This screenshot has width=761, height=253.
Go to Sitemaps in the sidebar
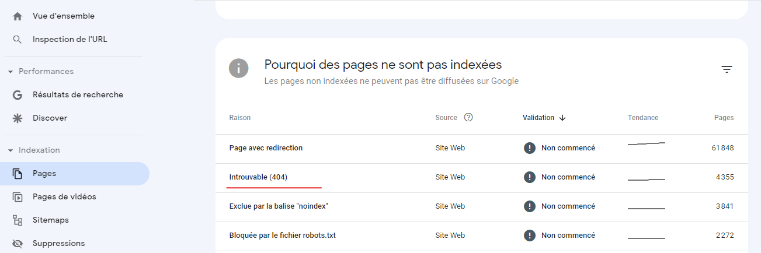point(50,220)
